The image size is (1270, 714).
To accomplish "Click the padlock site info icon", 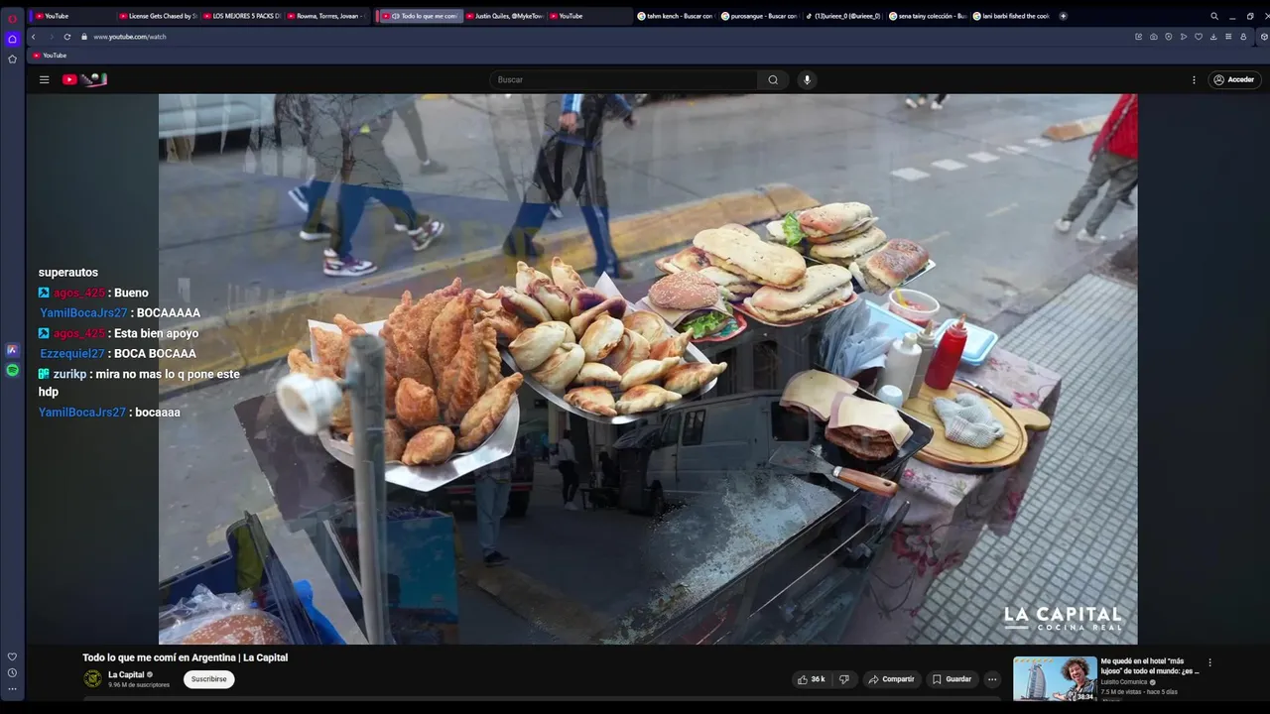I will (84, 37).
